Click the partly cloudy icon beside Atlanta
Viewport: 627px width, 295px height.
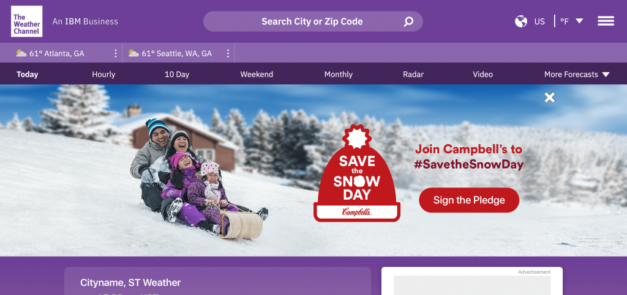pyautogui.click(x=21, y=53)
